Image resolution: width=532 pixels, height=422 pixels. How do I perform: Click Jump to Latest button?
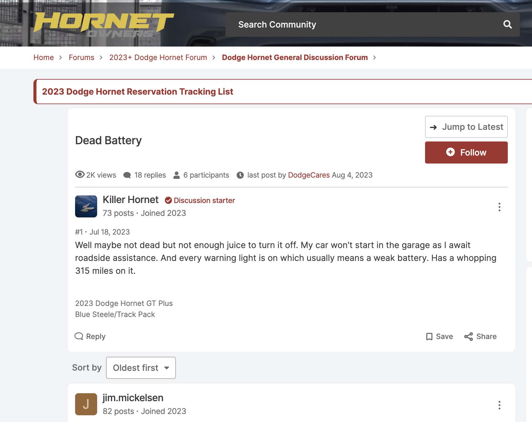(466, 127)
